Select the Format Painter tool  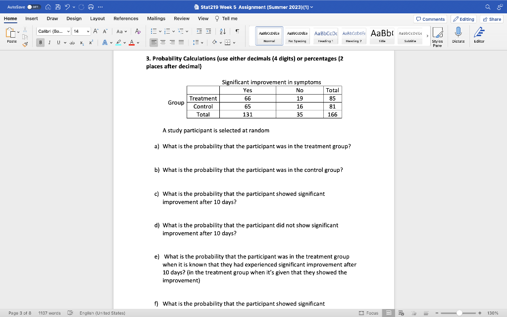(x=25, y=44)
